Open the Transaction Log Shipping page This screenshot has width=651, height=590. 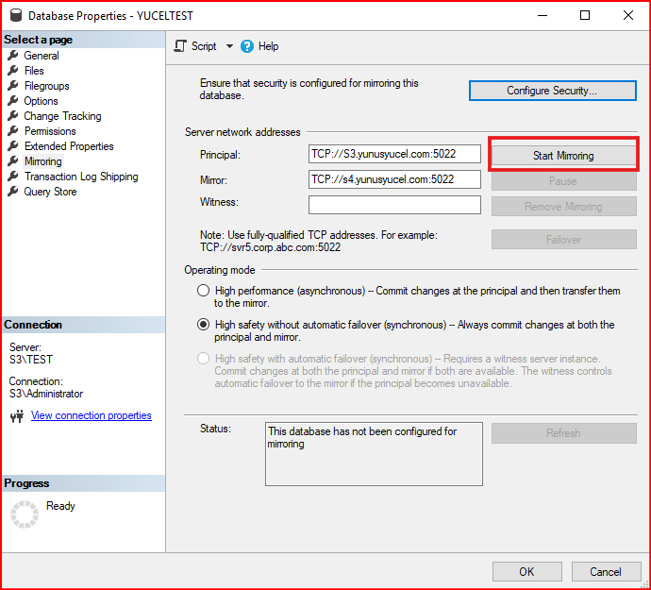tap(81, 177)
